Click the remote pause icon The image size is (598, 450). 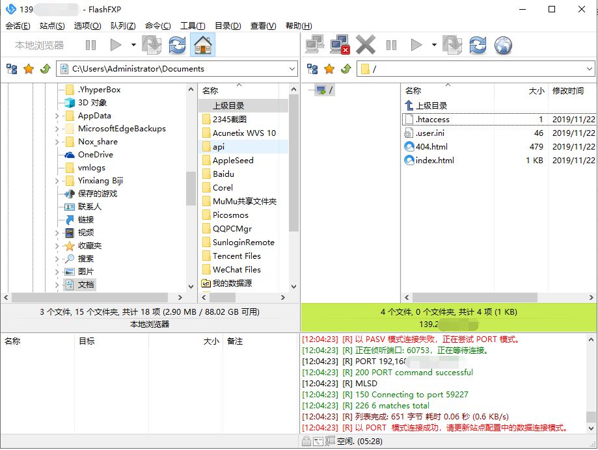point(391,46)
